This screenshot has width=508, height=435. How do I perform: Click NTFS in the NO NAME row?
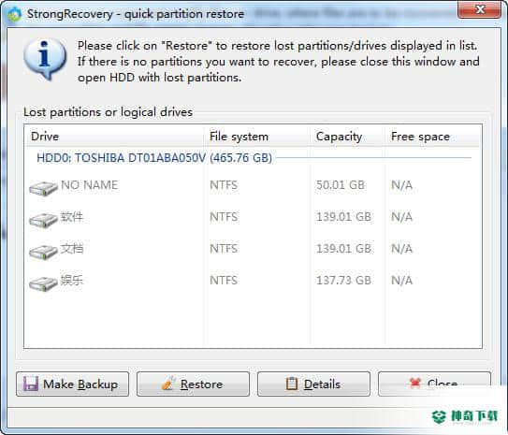click(x=224, y=185)
